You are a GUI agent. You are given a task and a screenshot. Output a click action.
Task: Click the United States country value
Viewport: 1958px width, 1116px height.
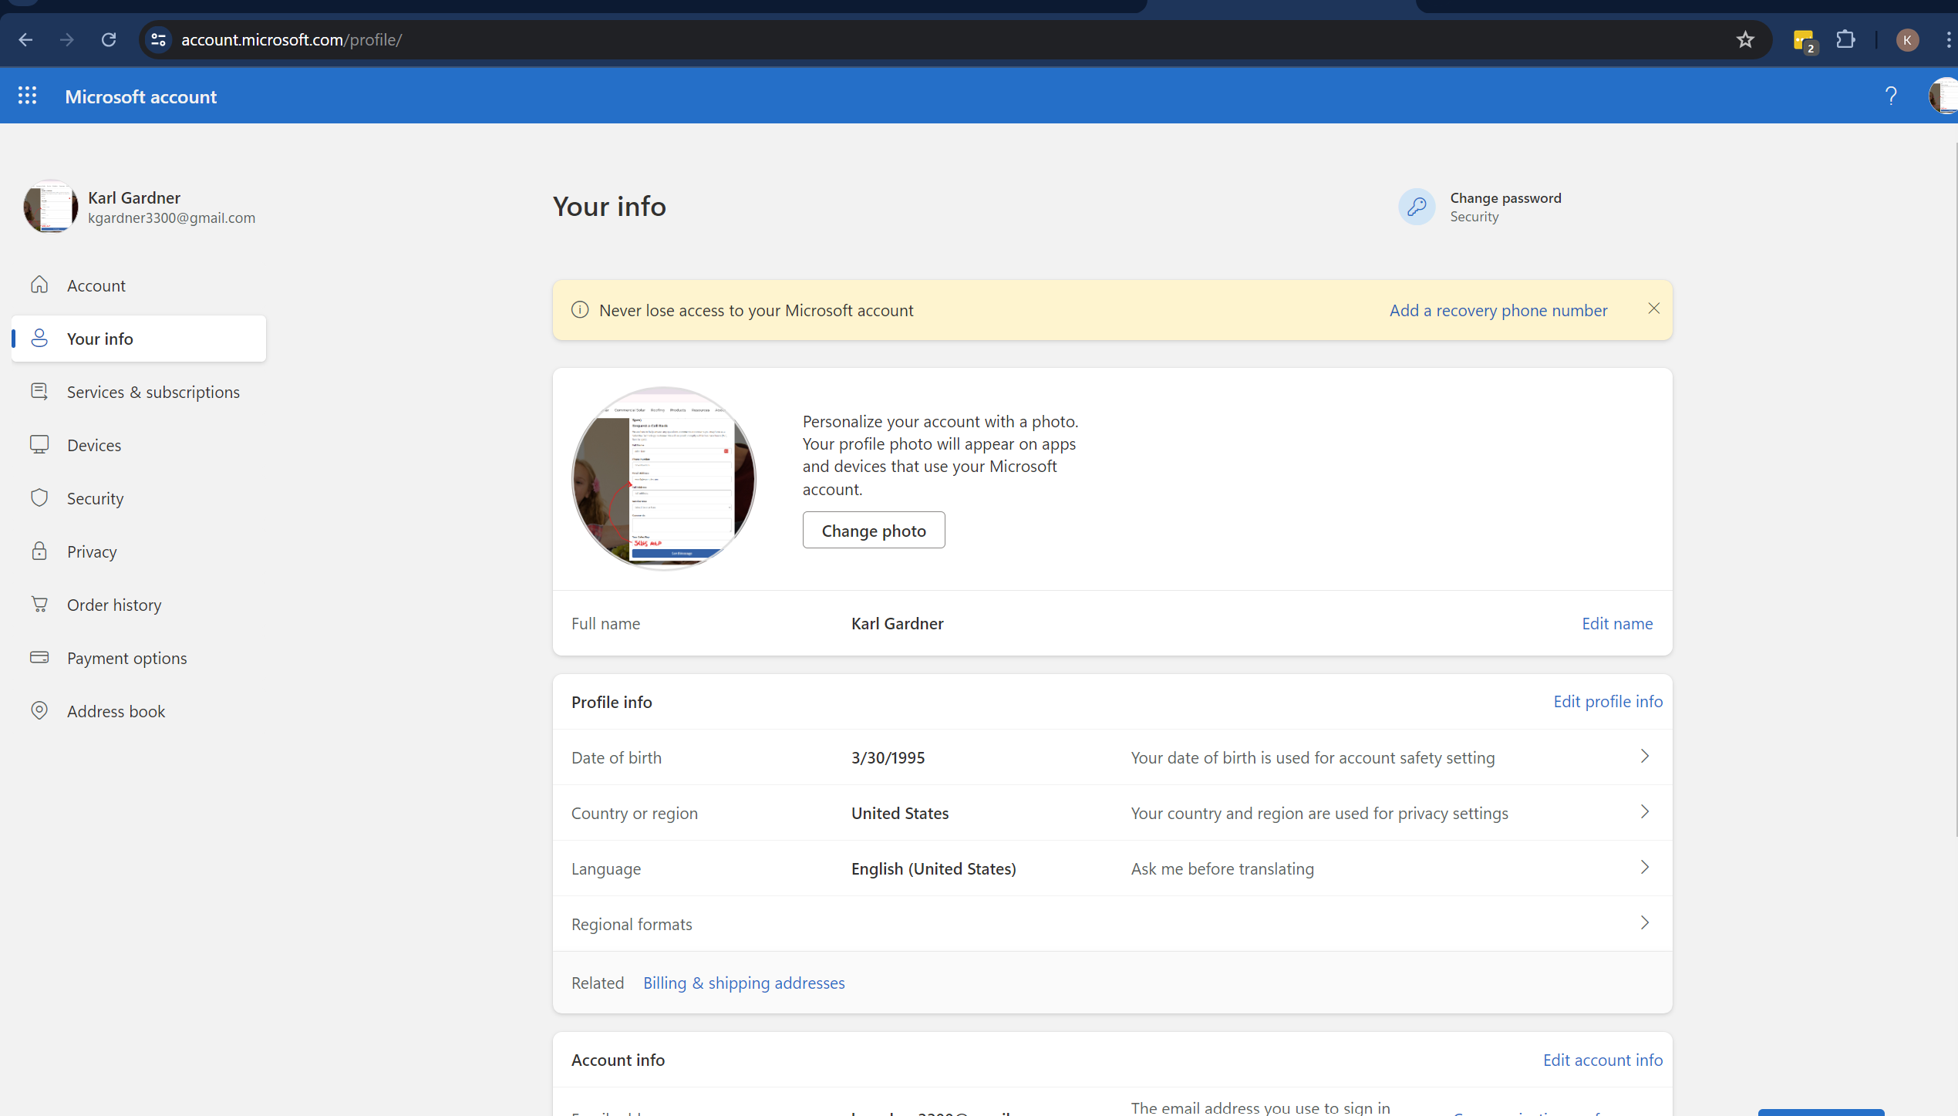pyautogui.click(x=900, y=813)
